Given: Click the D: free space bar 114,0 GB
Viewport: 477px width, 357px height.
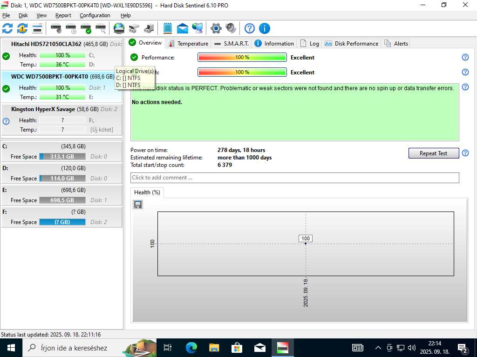Looking at the screenshot, I should pos(62,178).
